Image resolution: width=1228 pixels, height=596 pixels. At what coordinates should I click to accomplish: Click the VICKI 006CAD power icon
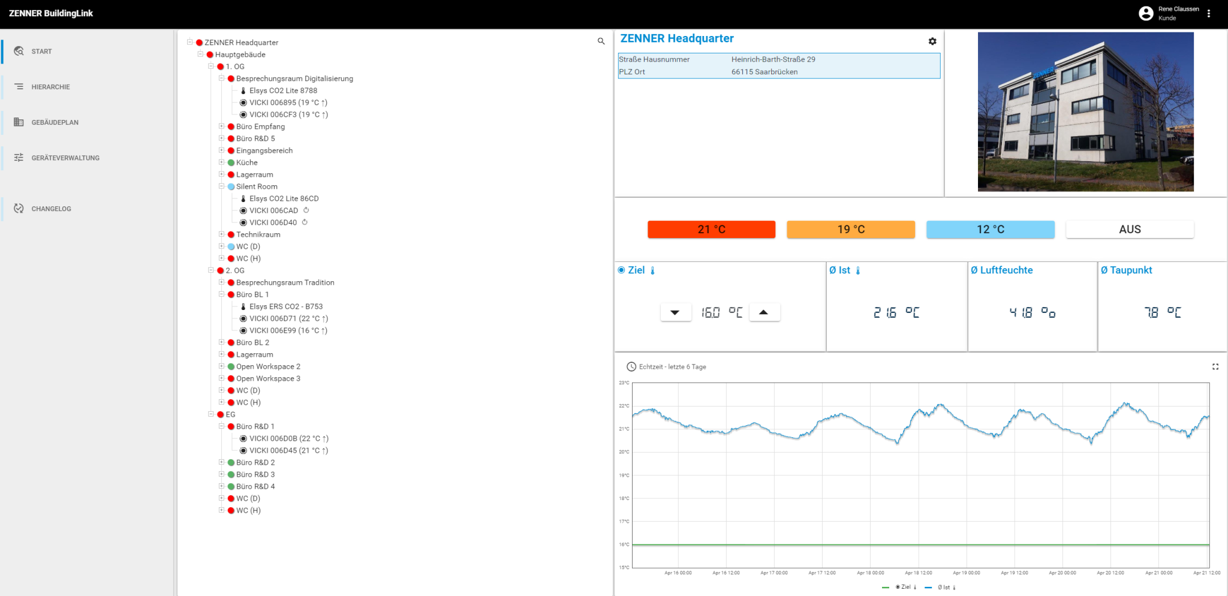pos(306,210)
